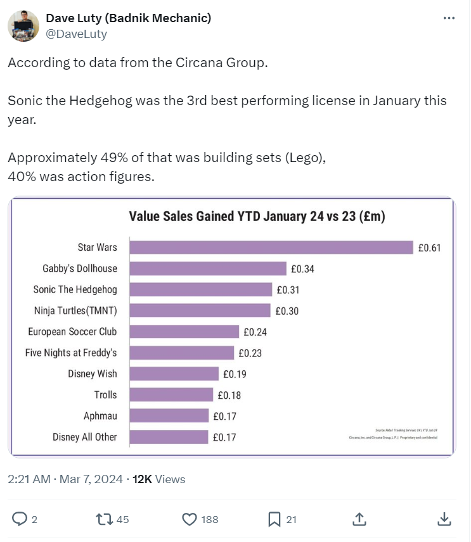471x542 pixels.
Task: Open Dave Luty's profile avatar
Action: (20, 25)
